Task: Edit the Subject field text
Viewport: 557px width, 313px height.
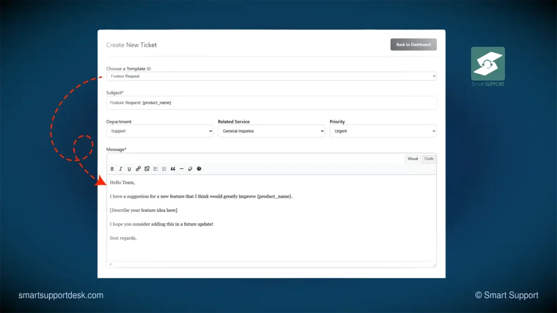Action: (x=272, y=103)
